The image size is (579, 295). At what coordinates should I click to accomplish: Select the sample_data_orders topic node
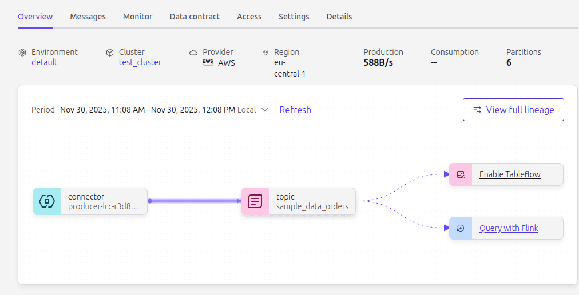click(312, 201)
